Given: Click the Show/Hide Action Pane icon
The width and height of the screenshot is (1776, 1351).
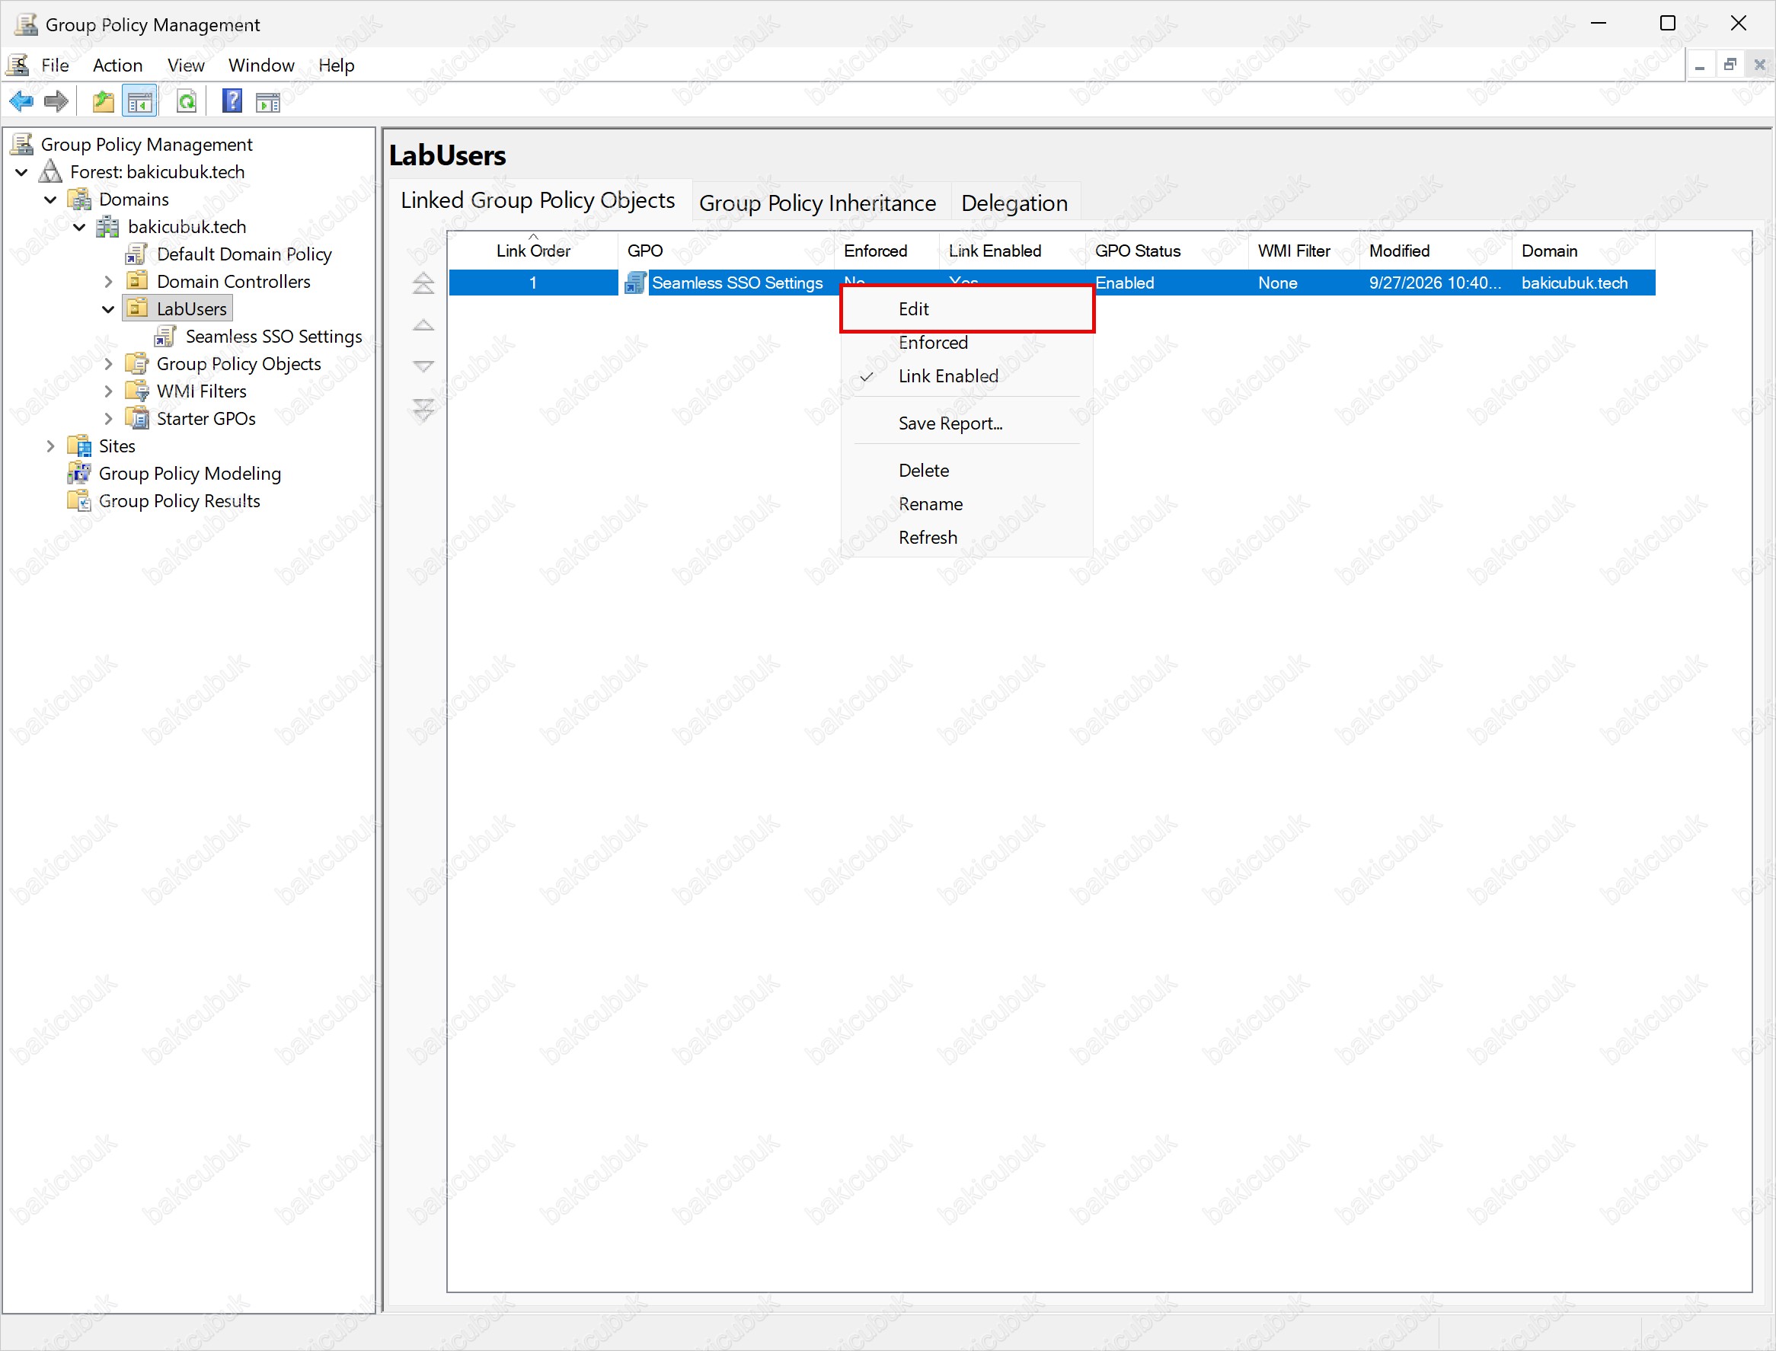Looking at the screenshot, I should click(268, 101).
